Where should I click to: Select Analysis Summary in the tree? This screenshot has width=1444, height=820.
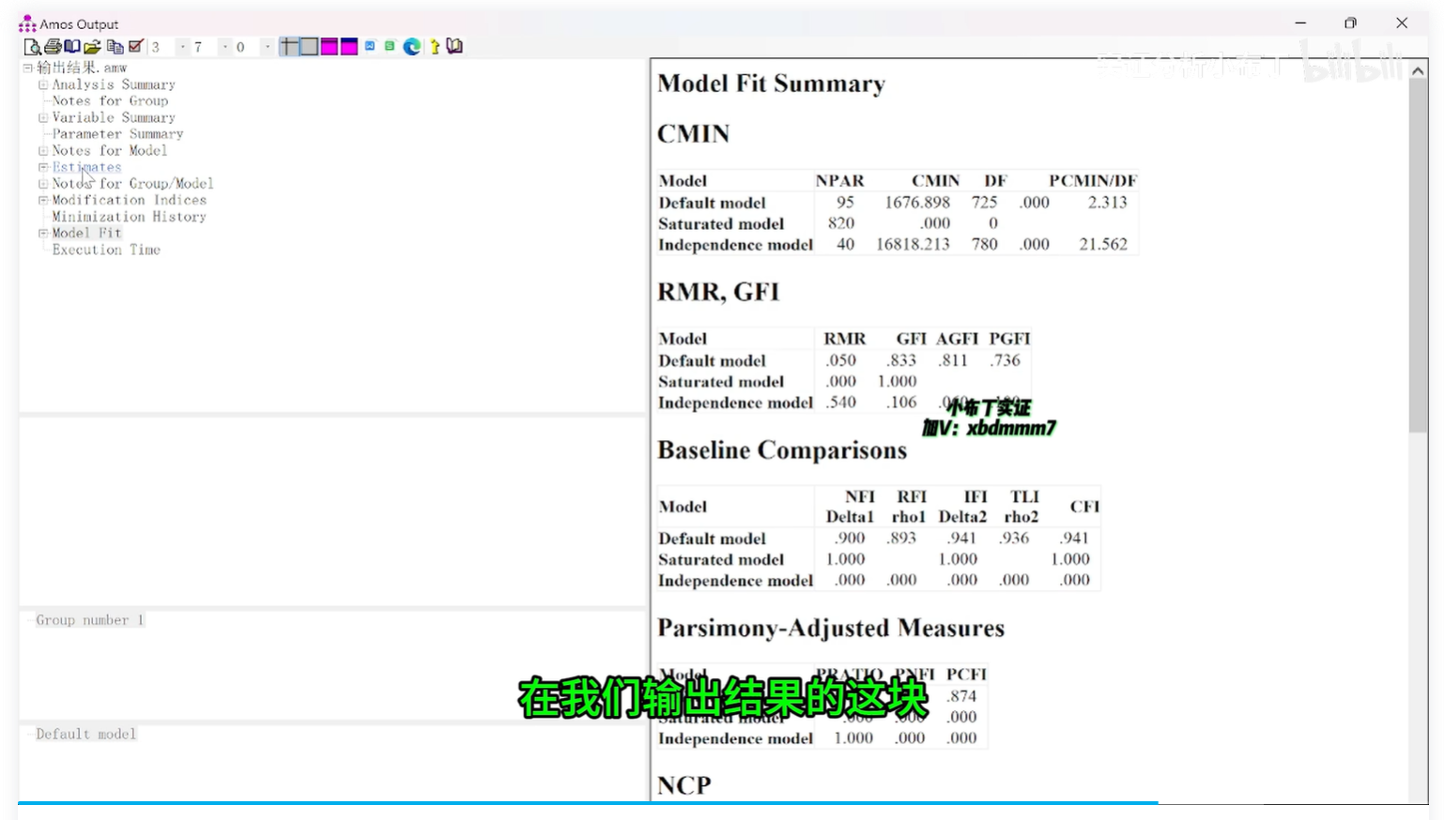pyautogui.click(x=114, y=84)
